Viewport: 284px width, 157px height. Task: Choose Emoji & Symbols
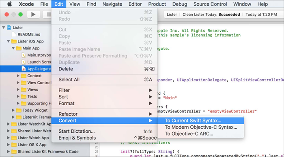click(x=104, y=138)
